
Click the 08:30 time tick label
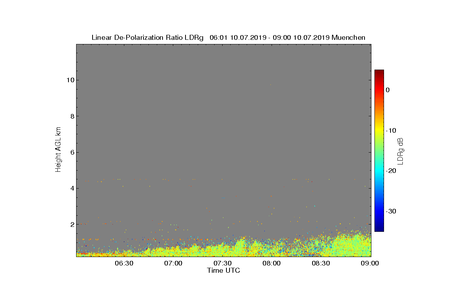(321, 264)
